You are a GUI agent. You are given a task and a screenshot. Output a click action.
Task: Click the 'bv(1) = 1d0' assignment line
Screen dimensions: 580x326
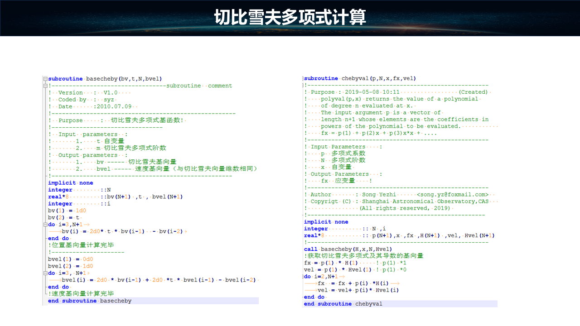click(67, 211)
